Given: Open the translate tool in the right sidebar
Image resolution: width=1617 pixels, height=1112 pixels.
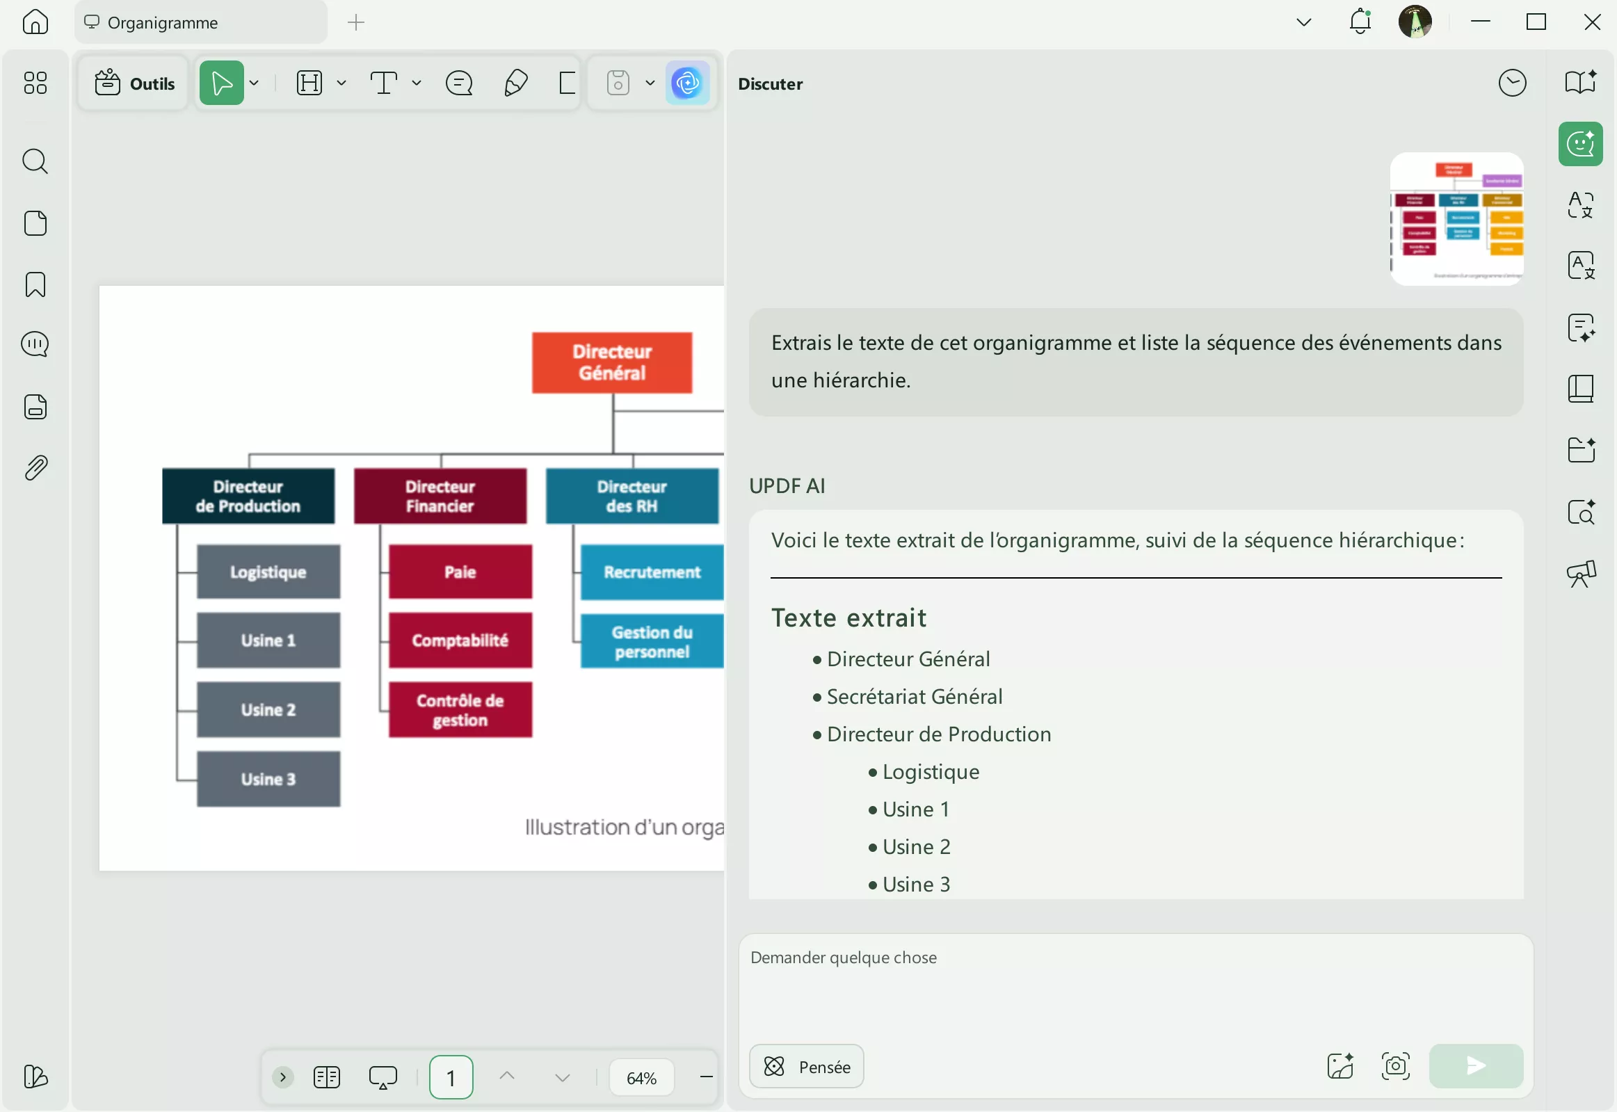Looking at the screenshot, I should (x=1580, y=206).
